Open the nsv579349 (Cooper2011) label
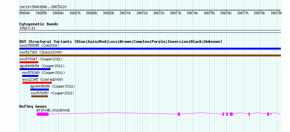This screenshot has width=290, height=132. (43, 73)
